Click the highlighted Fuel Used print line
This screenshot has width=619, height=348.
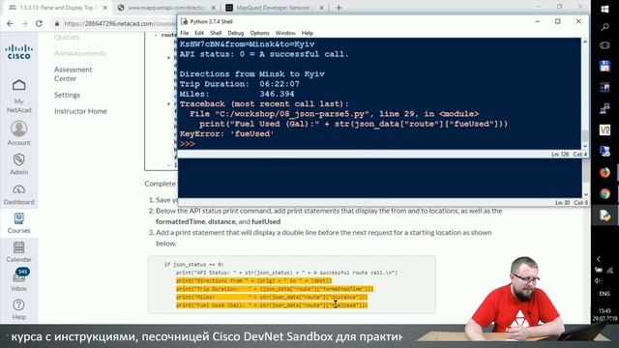coord(272,305)
